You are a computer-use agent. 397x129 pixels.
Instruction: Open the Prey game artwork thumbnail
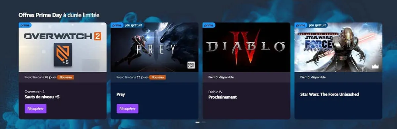click(154, 47)
